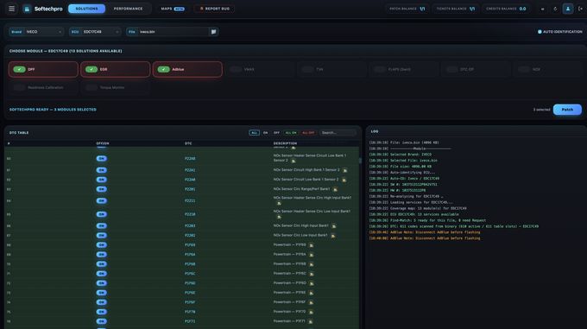This screenshot has width=587, height=329.
Task: Click the Patch Balance indicator
Action: (x=407, y=9)
